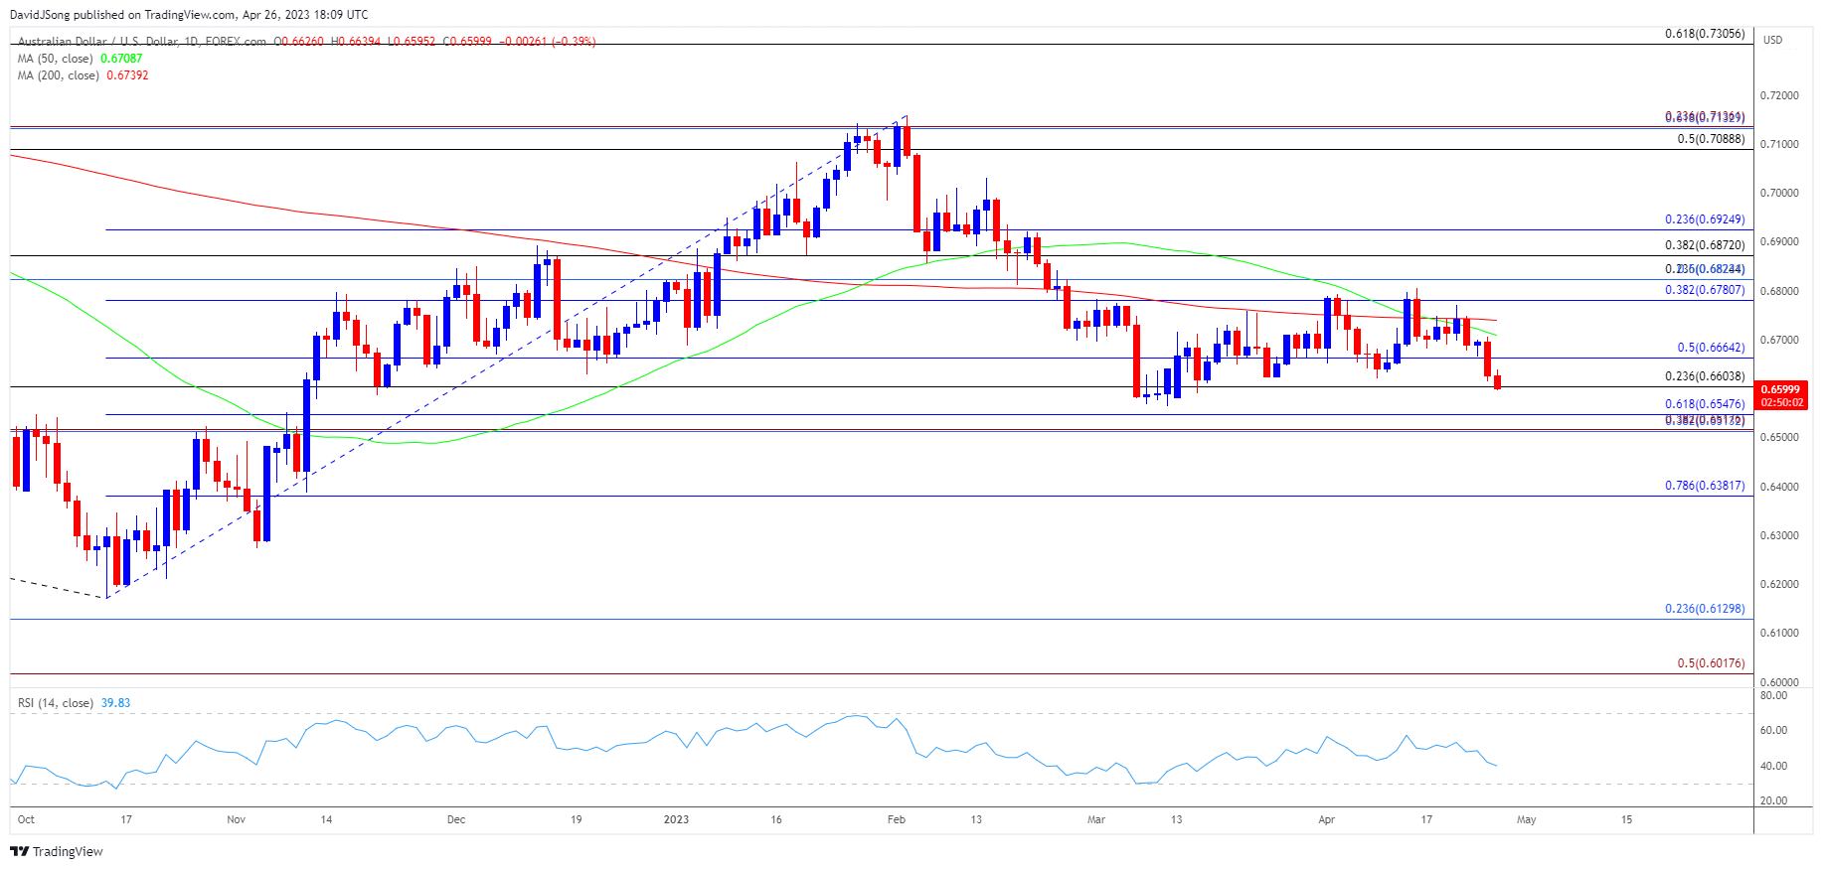Click the RSI axis 60.00 level
This screenshot has width=1823, height=869.
tap(1774, 730)
